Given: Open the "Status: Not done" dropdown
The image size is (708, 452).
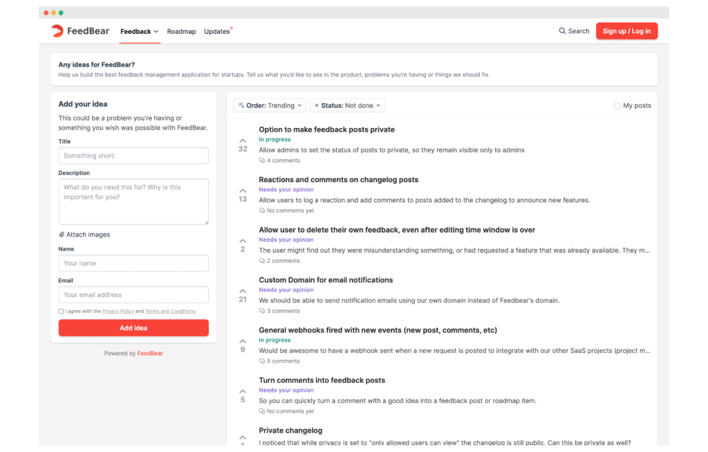Looking at the screenshot, I should (x=347, y=105).
